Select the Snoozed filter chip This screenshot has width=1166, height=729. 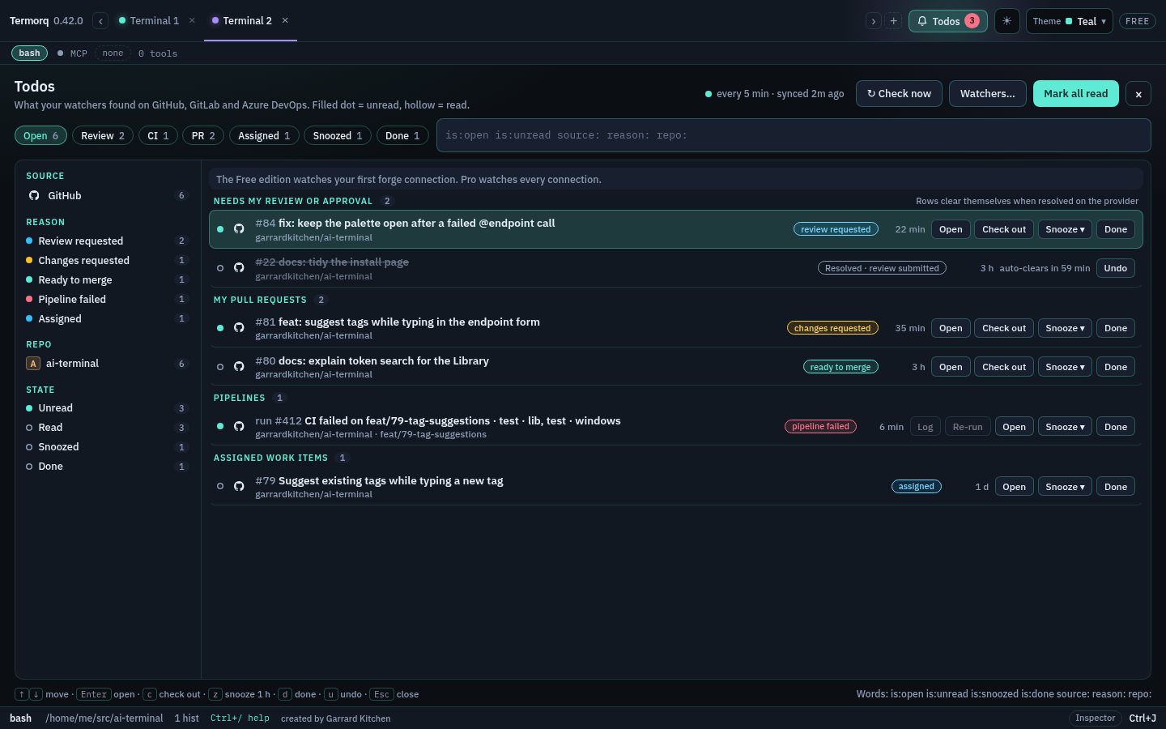338,136
